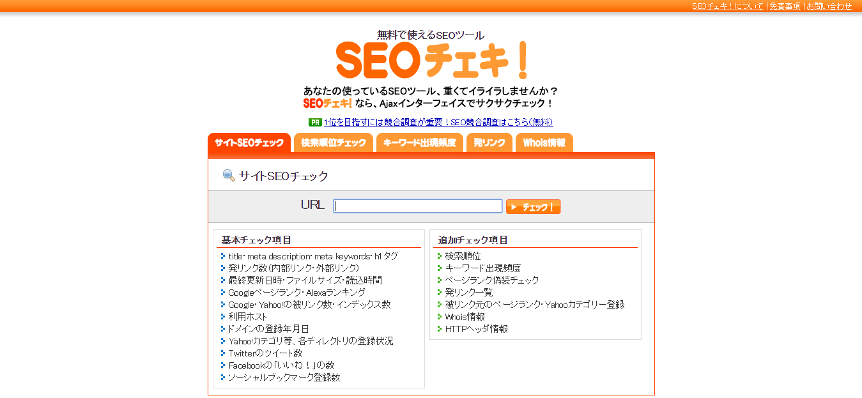Viewport: 862px width, 398px height.
Task: Click Twitterのツイート数 list item
Action: click(x=265, y=353)
